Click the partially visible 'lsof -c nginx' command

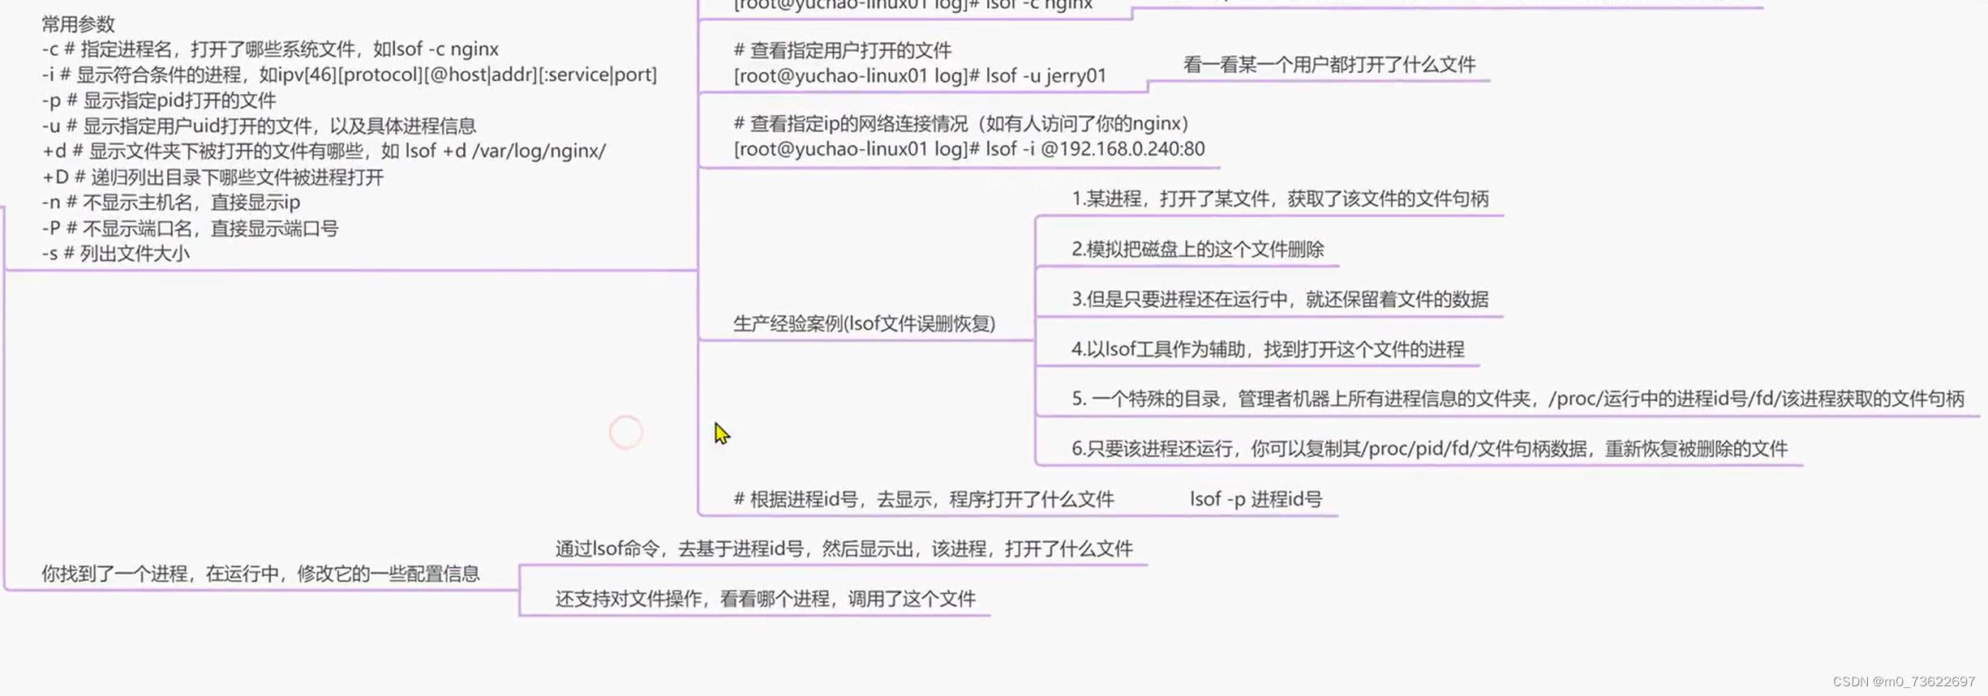point(913,6)
